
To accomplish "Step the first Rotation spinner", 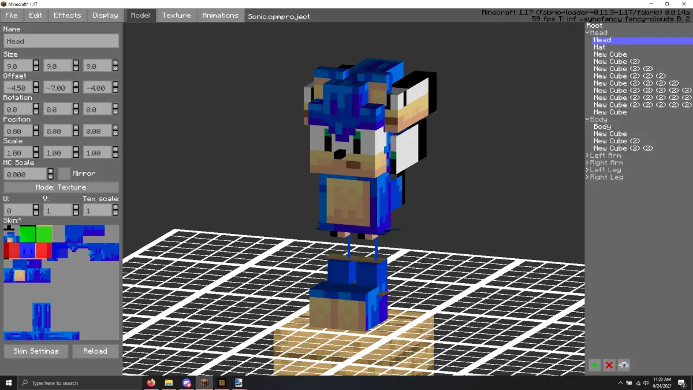I will 36,109.
